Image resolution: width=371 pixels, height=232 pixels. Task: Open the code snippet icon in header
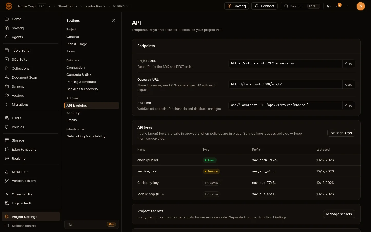tap(329, 6)
